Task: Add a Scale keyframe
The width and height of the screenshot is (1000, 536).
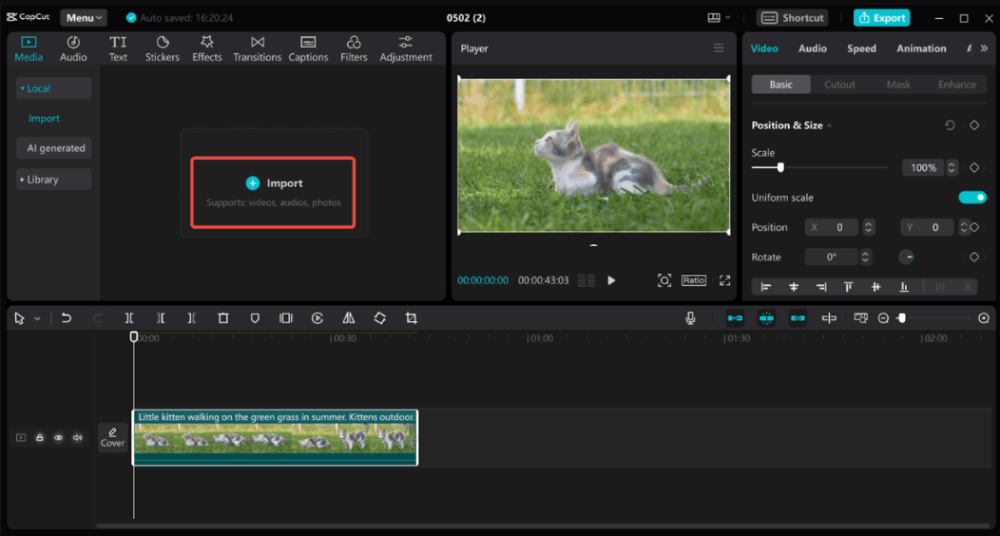Action: tap(973, 167)
